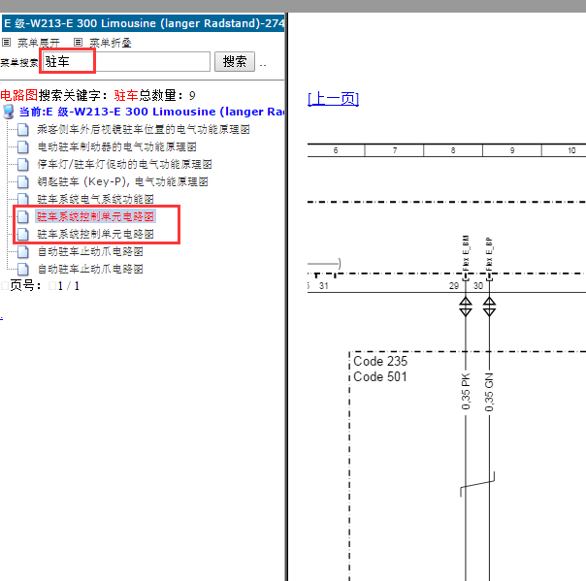Click the connector arrow symbol below pin 30

[x=489, y=307]
